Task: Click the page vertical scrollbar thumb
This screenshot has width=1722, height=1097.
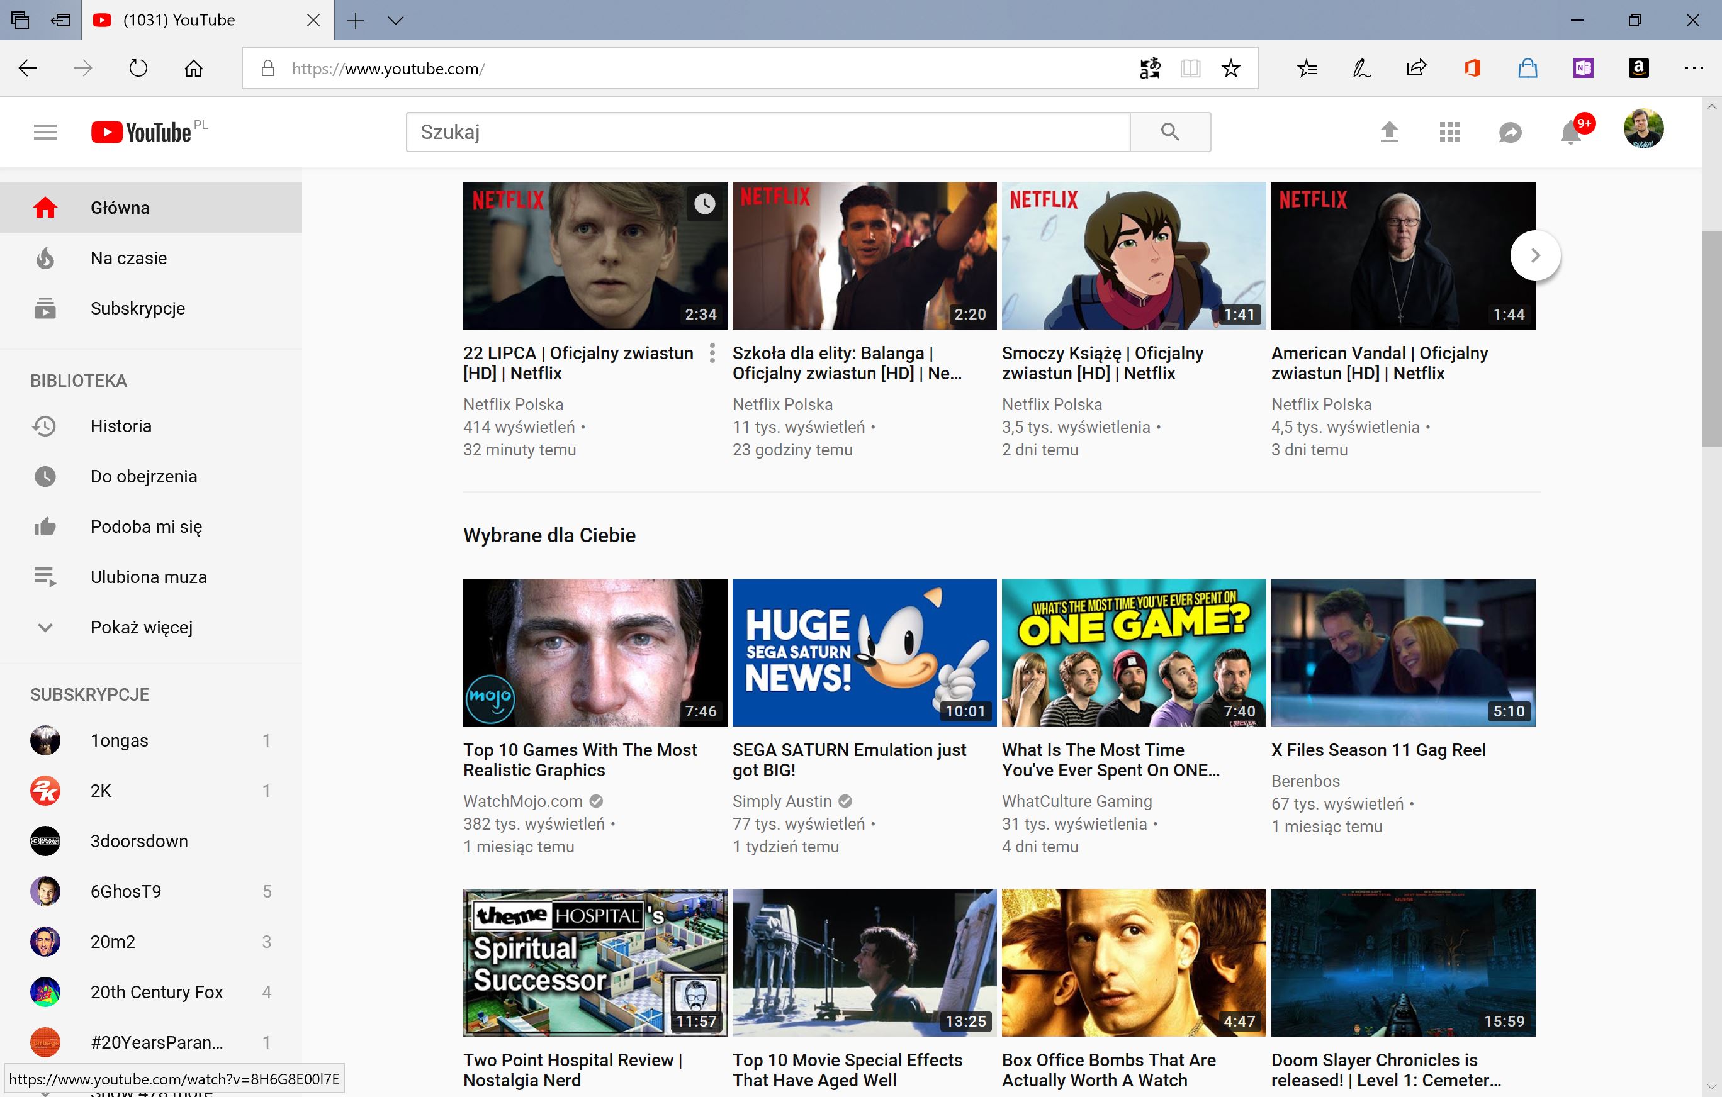Action: (x=1711, y=339)
